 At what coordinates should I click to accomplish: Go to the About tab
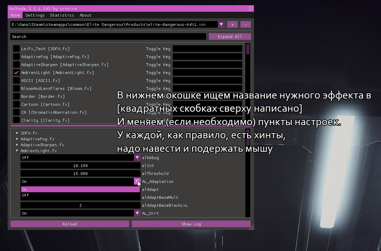point(85,15)
